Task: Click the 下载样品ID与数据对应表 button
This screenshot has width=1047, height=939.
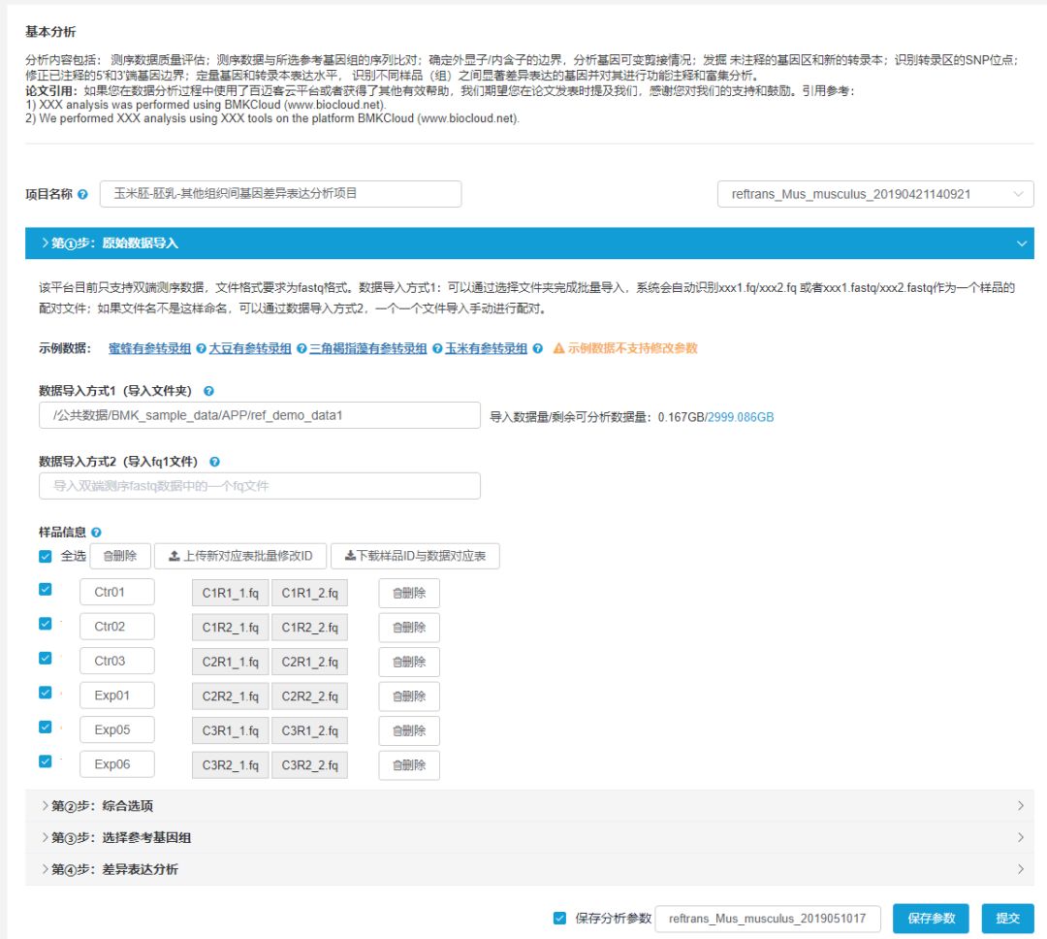Action: 415,556
